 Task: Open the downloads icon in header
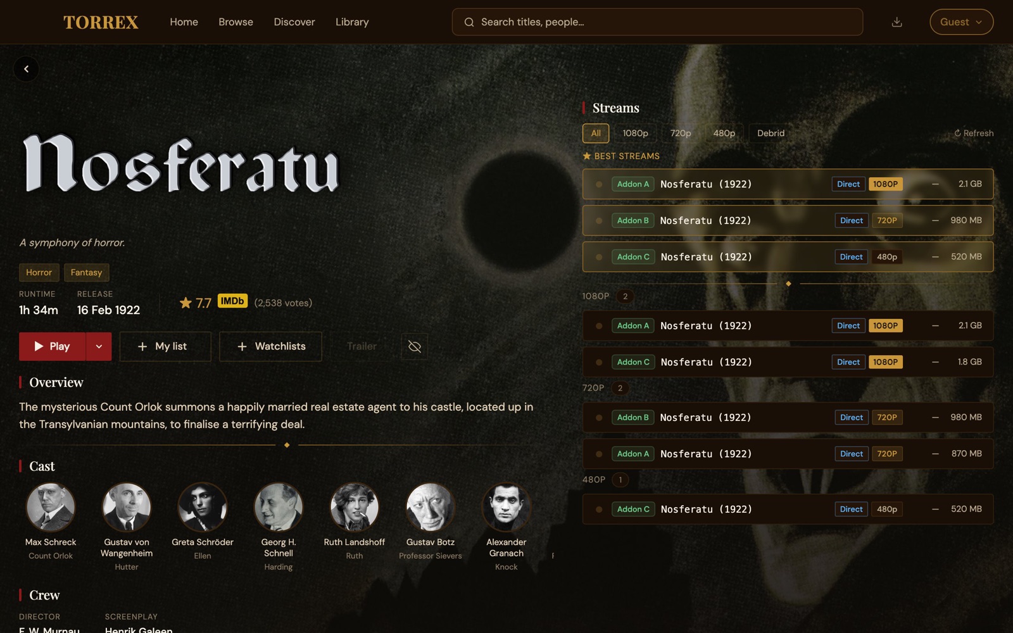897,22
